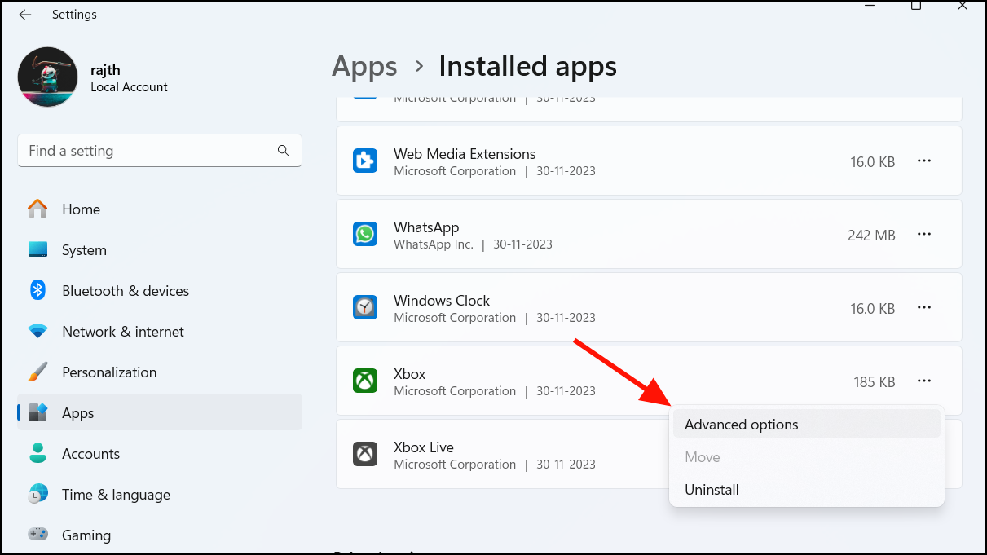Open the rajth account avatar picture

click(48, 77)
